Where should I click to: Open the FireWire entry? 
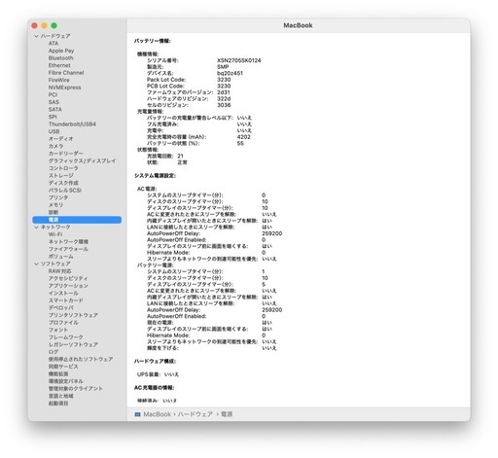[59, 80]
